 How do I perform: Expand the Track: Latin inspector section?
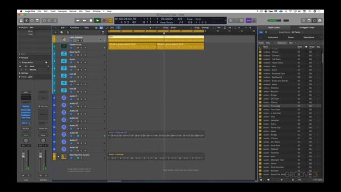[20, 77]
